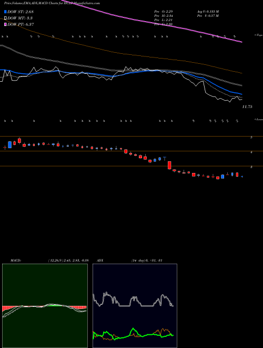This screenshot has width=263, height=348.
Task: Click the magenta DOW PT legend swatch
Action: tap(5, 24)
